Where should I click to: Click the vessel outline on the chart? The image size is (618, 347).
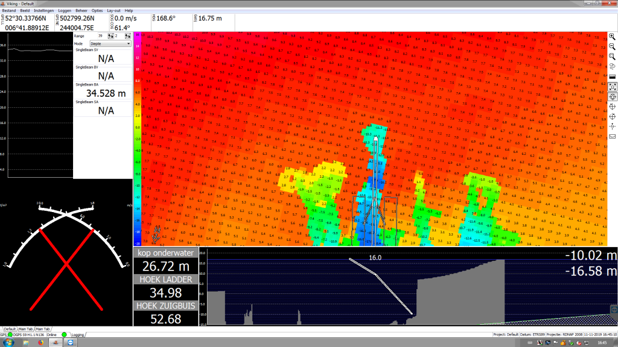pyautogui.click(x=374, y=191)
